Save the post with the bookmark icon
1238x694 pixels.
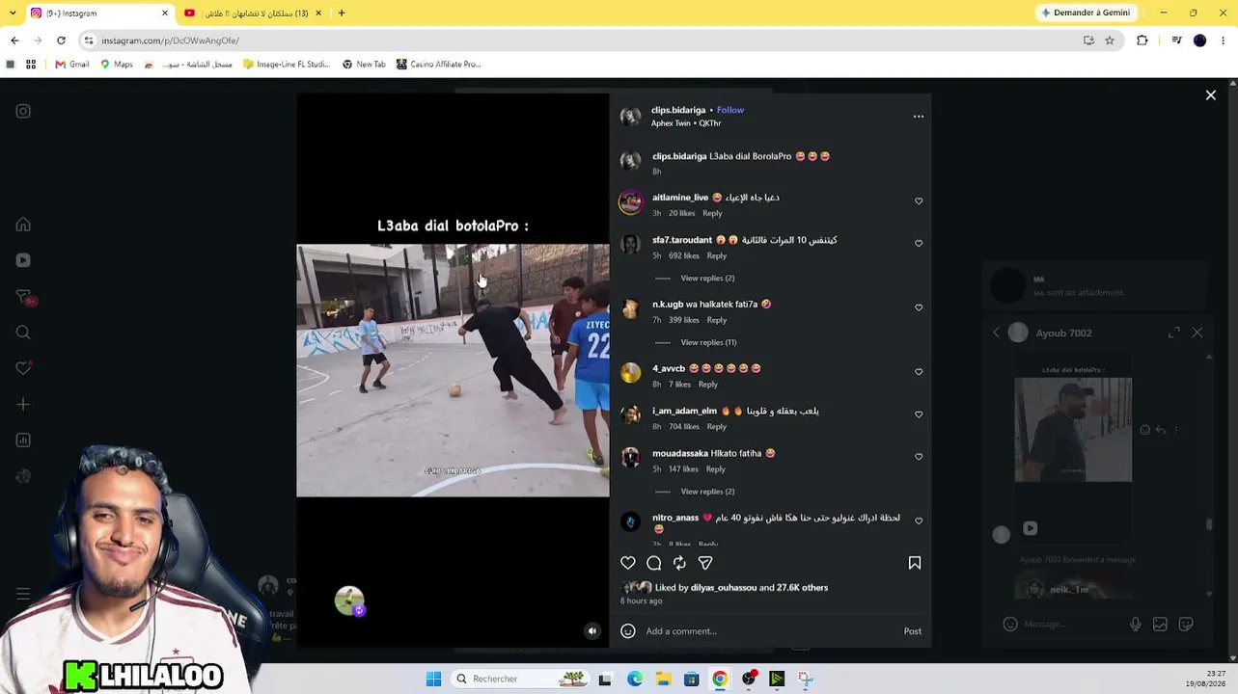pos(915,563)
